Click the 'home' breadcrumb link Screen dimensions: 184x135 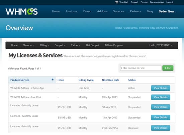click(x=119, y=28)
